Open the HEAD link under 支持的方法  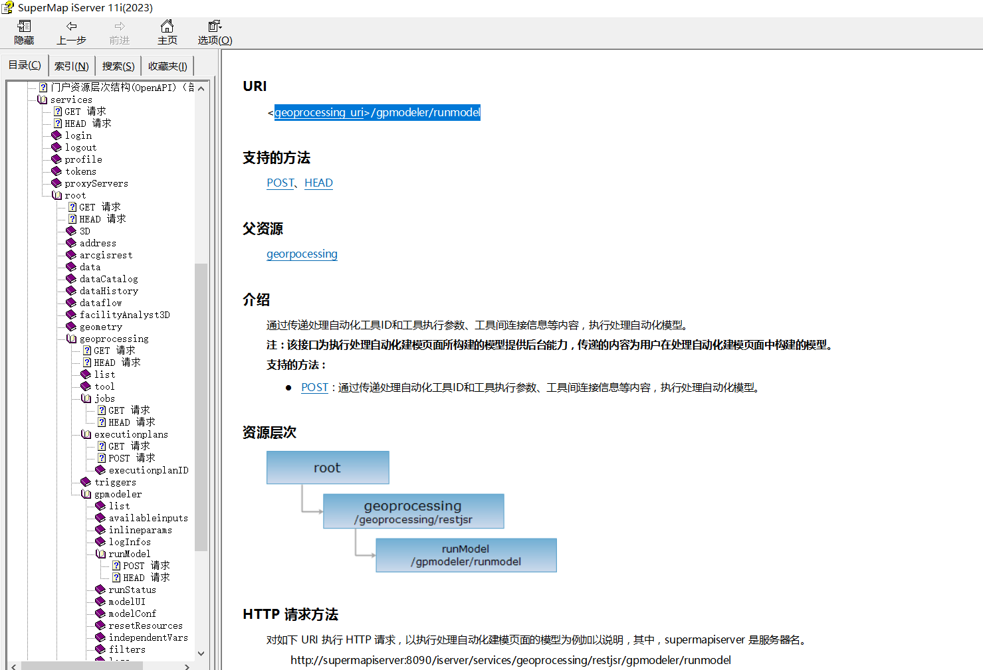coord(318,183)
